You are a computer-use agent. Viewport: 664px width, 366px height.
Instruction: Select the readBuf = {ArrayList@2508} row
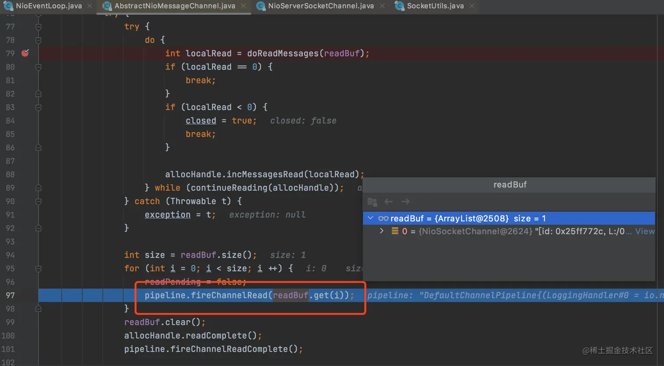[x=509, y=219]
